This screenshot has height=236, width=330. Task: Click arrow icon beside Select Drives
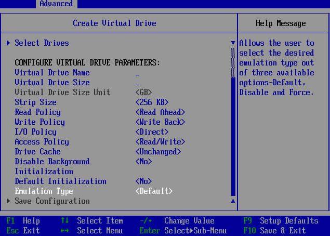click(8, 43)
